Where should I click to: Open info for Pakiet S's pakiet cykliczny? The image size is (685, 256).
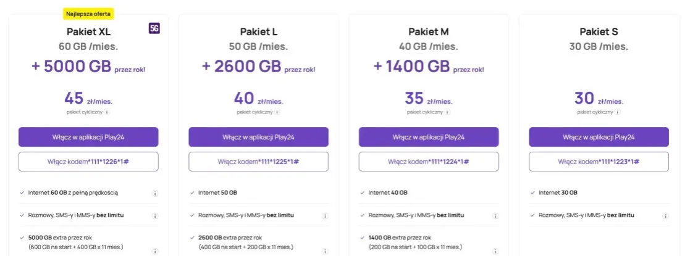point(616,112)
